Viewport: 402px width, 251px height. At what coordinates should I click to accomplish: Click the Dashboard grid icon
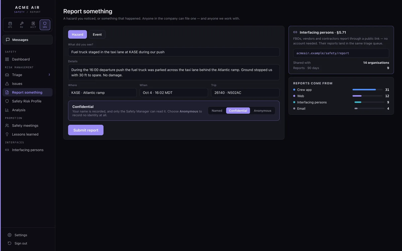(x=7, y=59)
